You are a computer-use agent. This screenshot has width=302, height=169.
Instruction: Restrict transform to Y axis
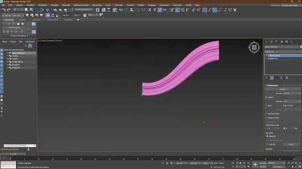pos(155,10)
